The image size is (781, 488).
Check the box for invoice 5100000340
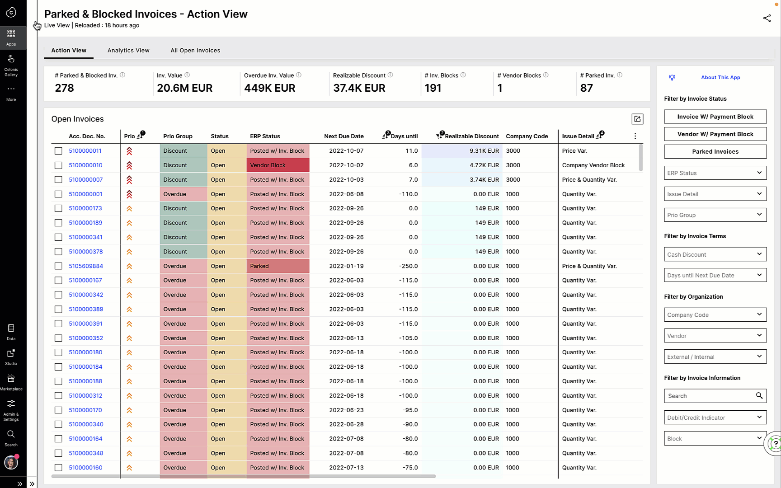pyautogui.click(x=58, y=424)
